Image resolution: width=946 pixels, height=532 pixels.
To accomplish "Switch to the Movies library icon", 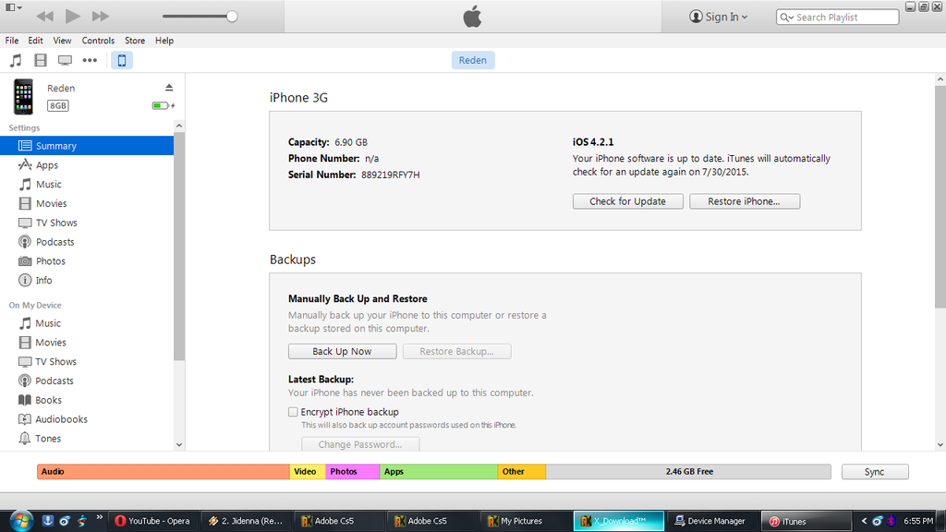I will [40, 60].
